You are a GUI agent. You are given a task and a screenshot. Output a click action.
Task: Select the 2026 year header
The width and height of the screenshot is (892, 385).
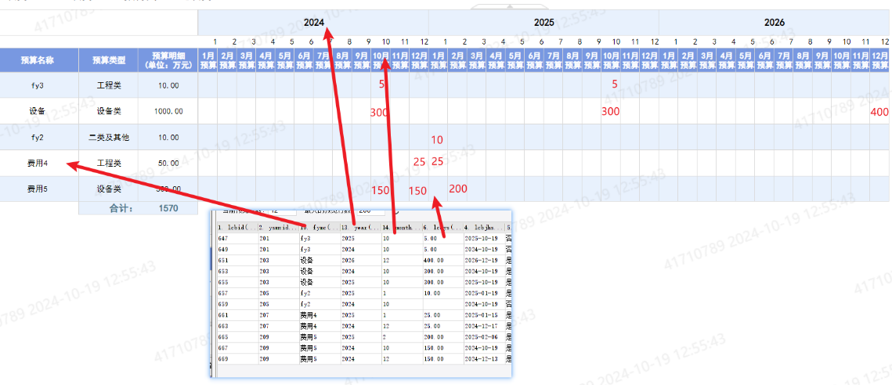pos(775,23)
